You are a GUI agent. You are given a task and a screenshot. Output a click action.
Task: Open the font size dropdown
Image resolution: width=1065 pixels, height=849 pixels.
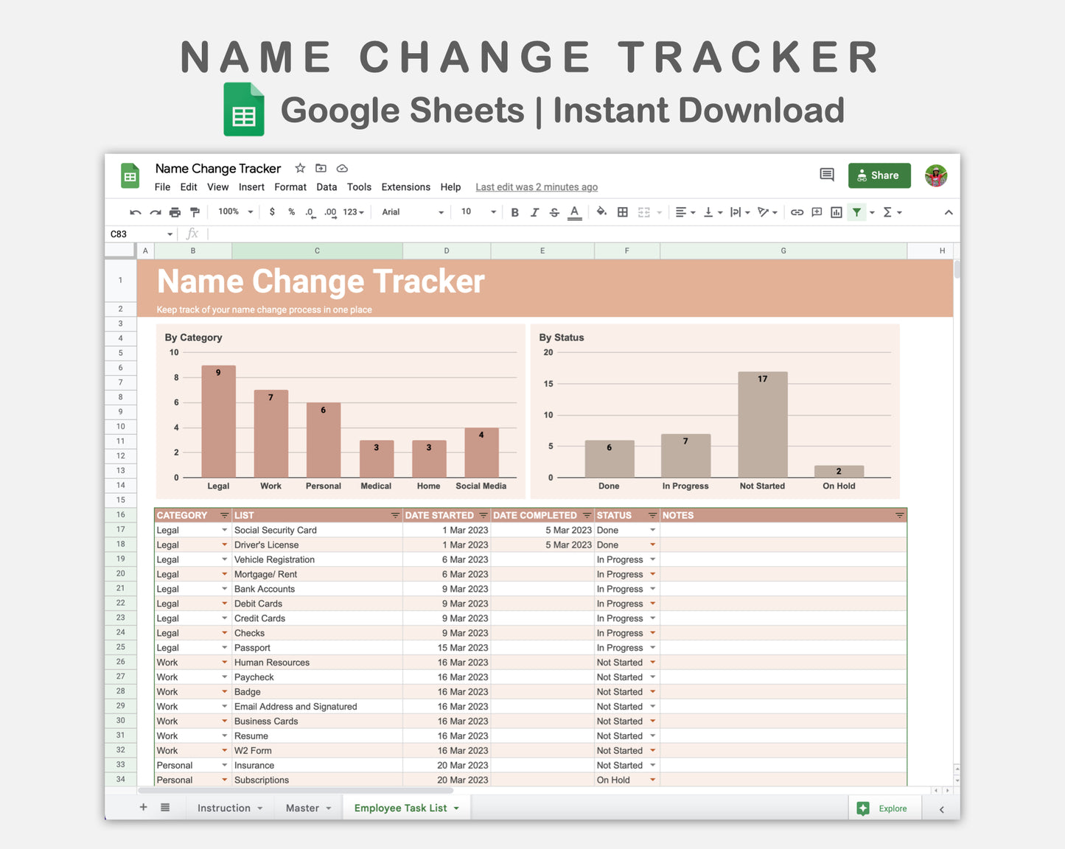(x=476, y=212)
